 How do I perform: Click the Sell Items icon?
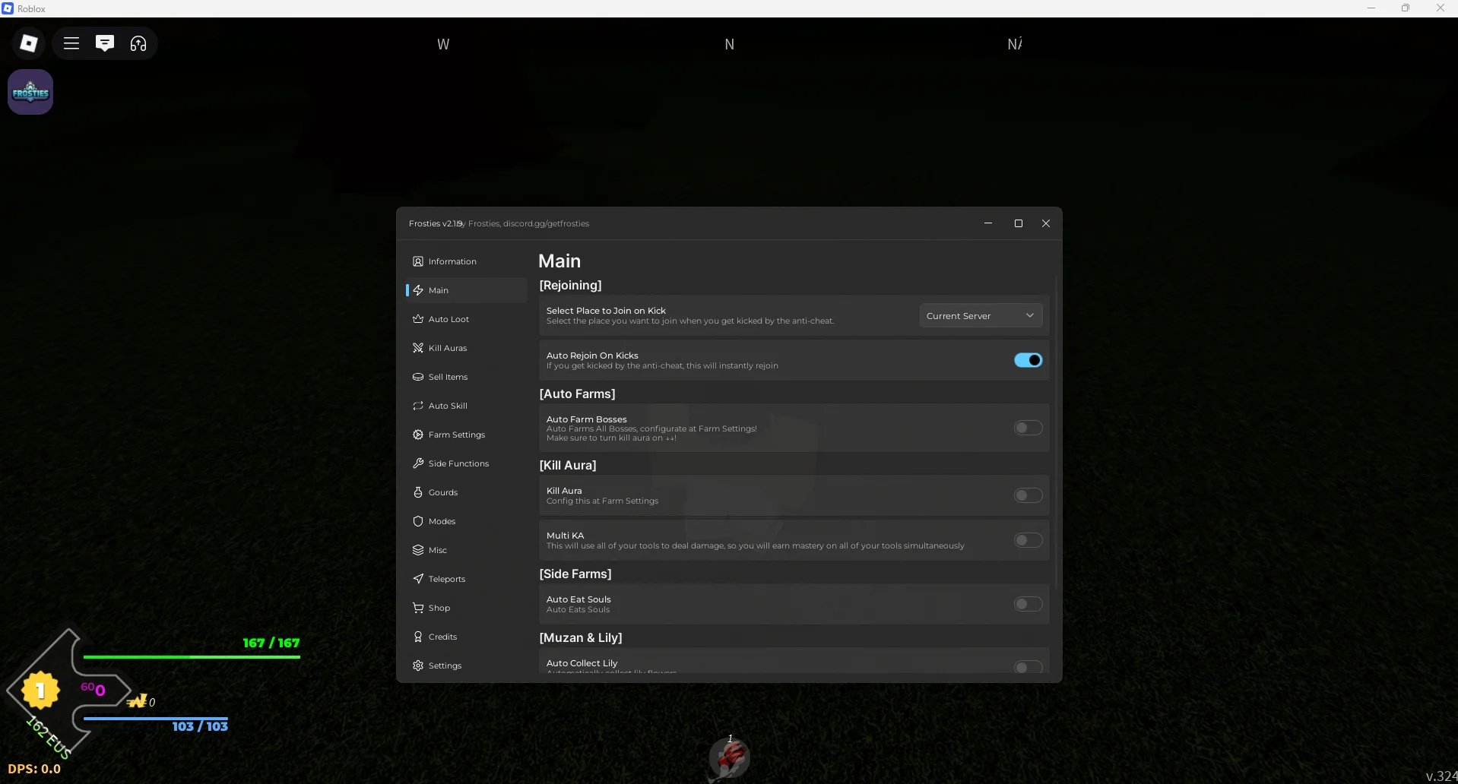(418, 377)
